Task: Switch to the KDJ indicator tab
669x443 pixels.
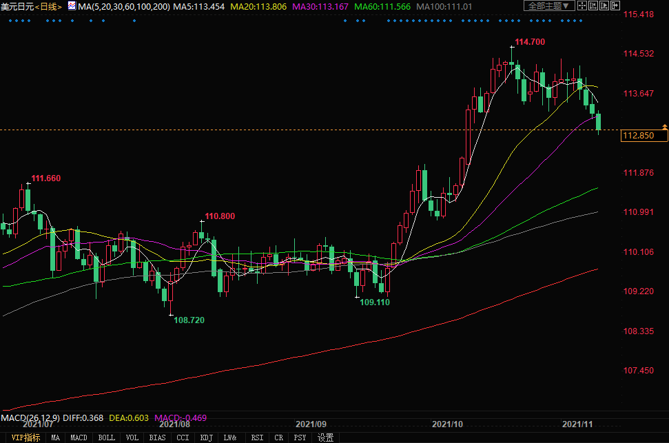Action: 206,437
